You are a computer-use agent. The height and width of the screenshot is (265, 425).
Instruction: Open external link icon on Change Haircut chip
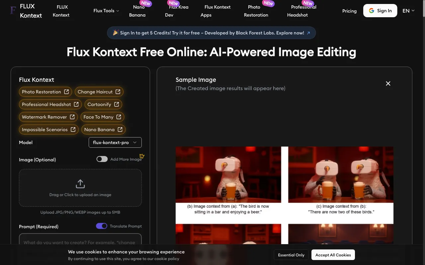tap(118, 92)
